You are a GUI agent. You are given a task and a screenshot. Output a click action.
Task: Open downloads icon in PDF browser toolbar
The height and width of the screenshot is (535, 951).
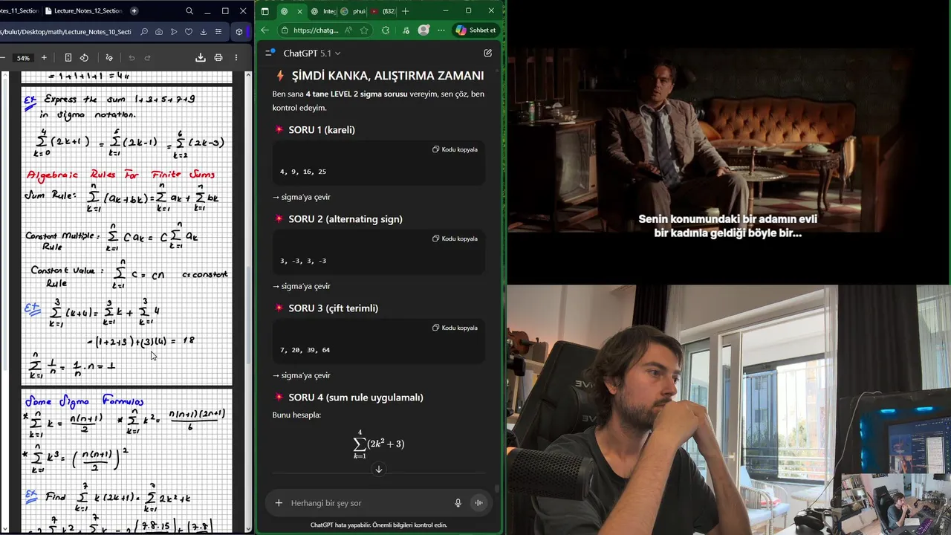pos(203,32)
